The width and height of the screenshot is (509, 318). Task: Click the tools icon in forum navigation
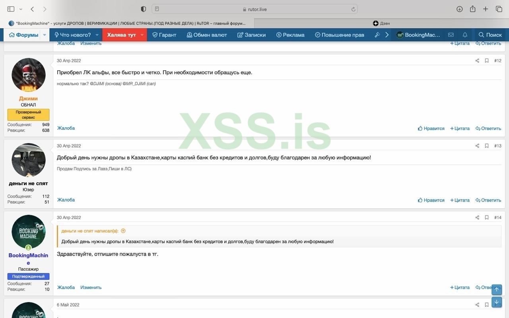pos(377,35)
